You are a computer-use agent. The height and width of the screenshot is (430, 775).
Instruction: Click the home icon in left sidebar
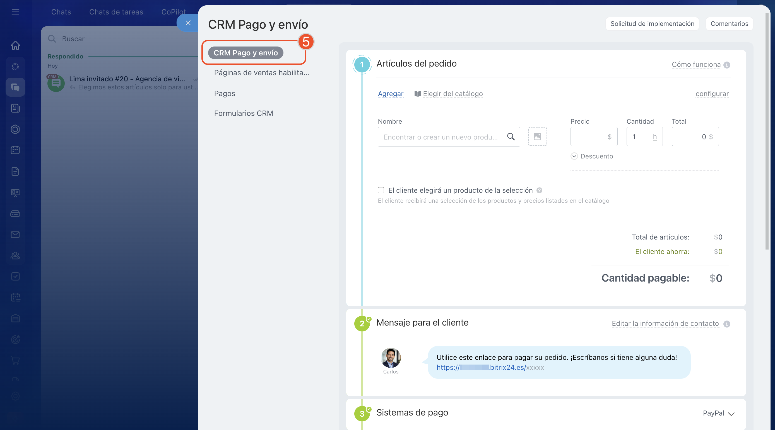click(x=15, y=45)
